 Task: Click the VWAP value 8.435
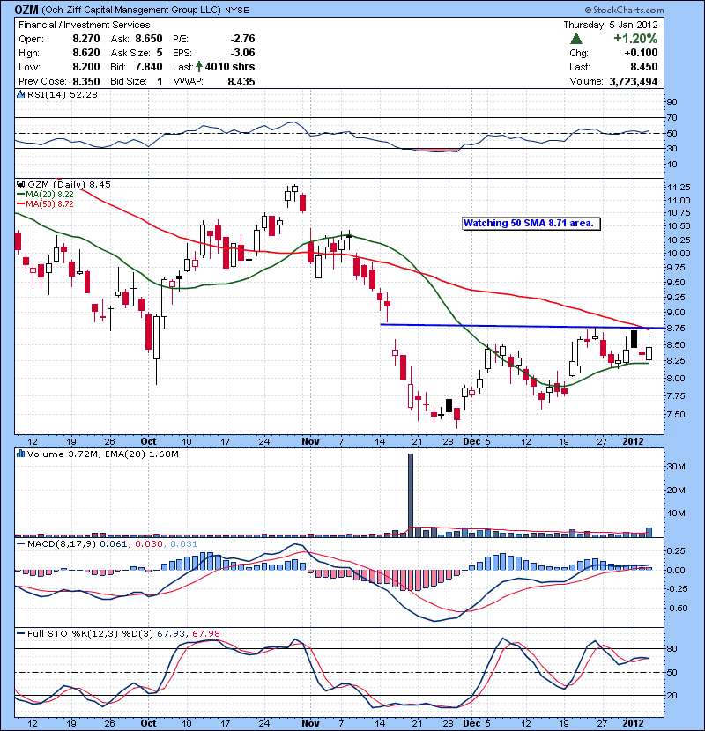(x=241, y=81)
